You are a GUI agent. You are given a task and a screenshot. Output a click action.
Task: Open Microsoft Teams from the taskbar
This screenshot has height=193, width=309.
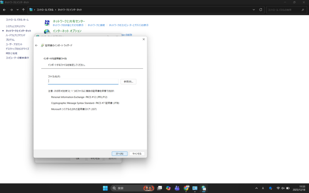[177, 188]
